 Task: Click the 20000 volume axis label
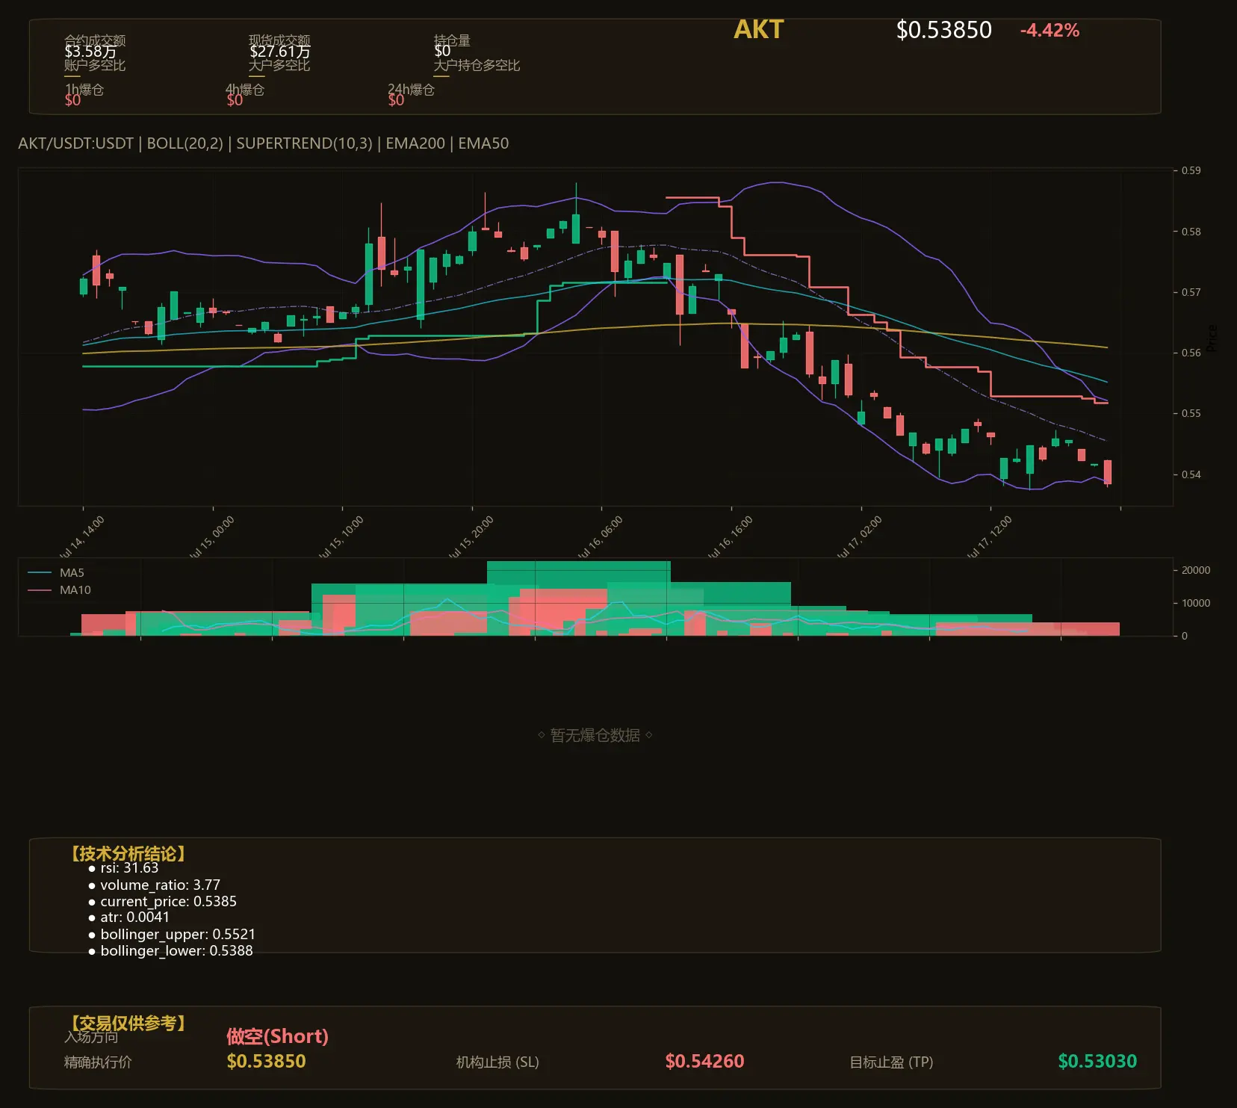[x=1195, y=570]
